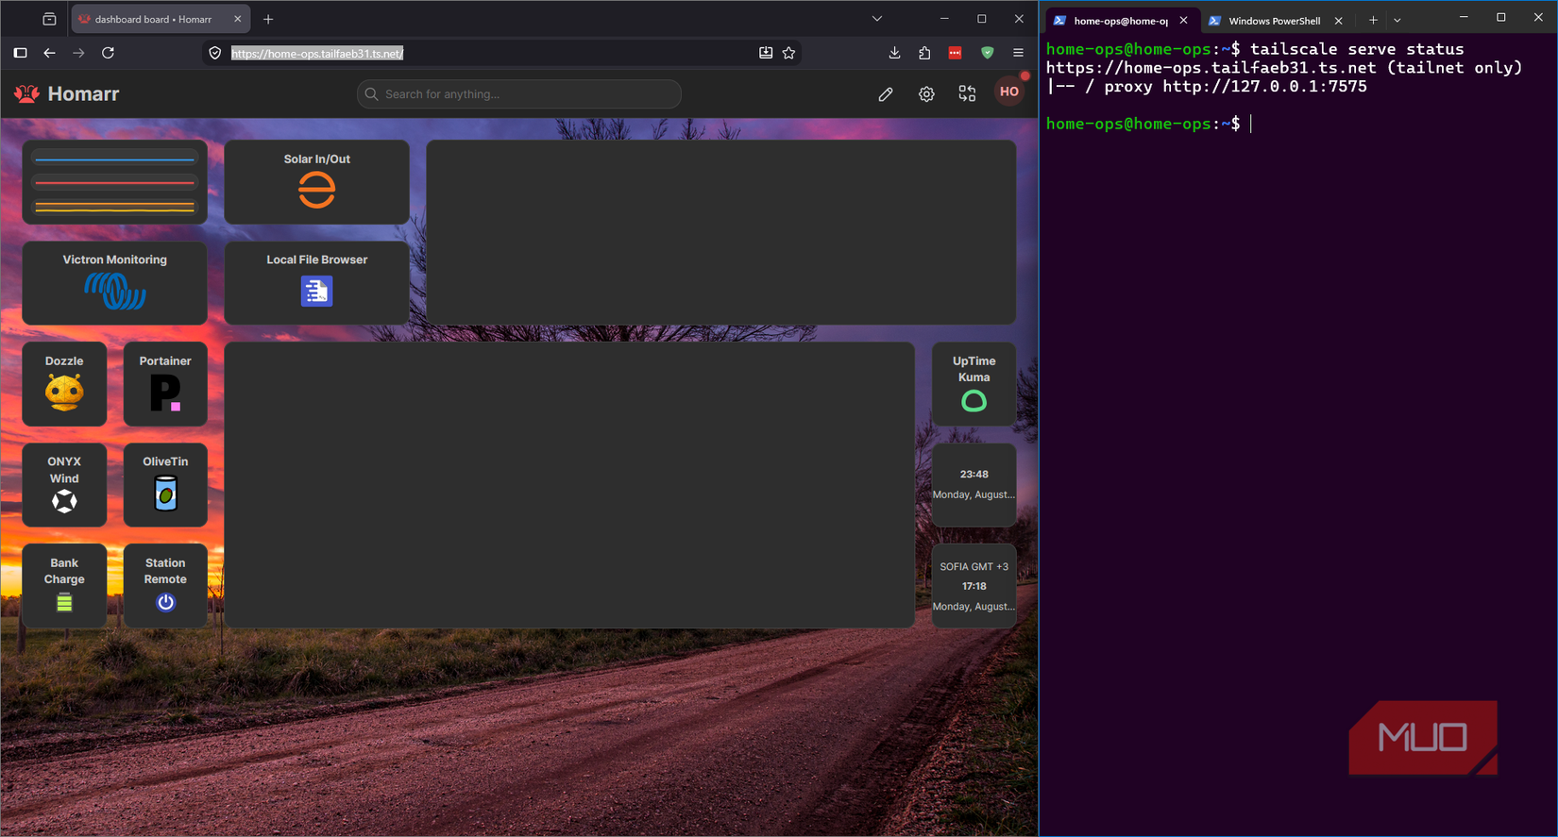Viewport: 1558px width, 837px height.
Task: Click the Homarr search field
Action: (x=519, y=93)
